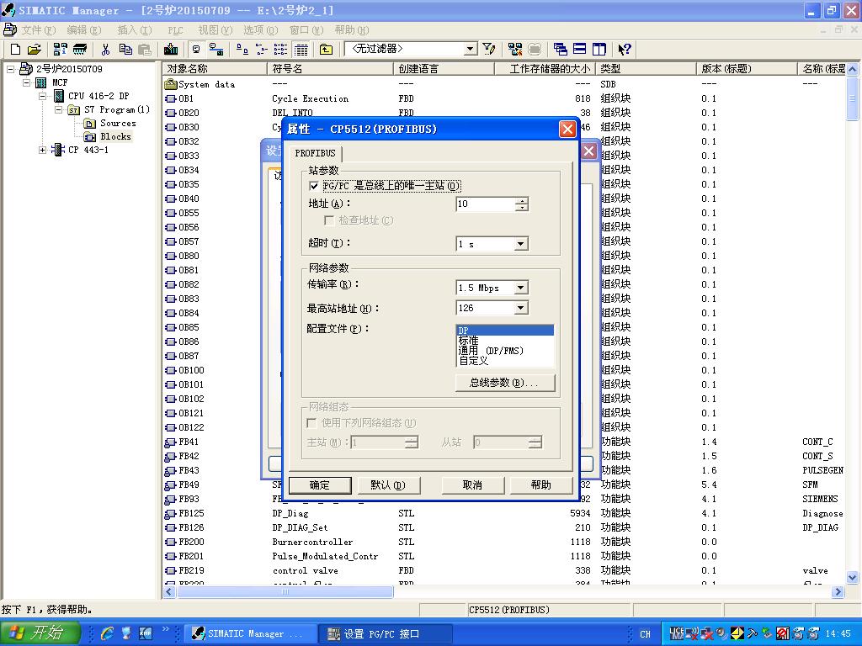The image size is (862, 646).
Task: Click the Tile Horizontally windows icon
Action: pyautogui.click(x=579, y=50)
